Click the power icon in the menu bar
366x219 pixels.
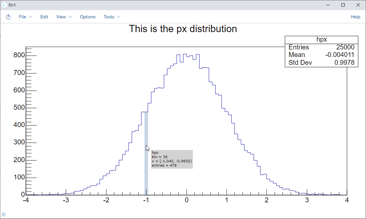click(8, 17)
